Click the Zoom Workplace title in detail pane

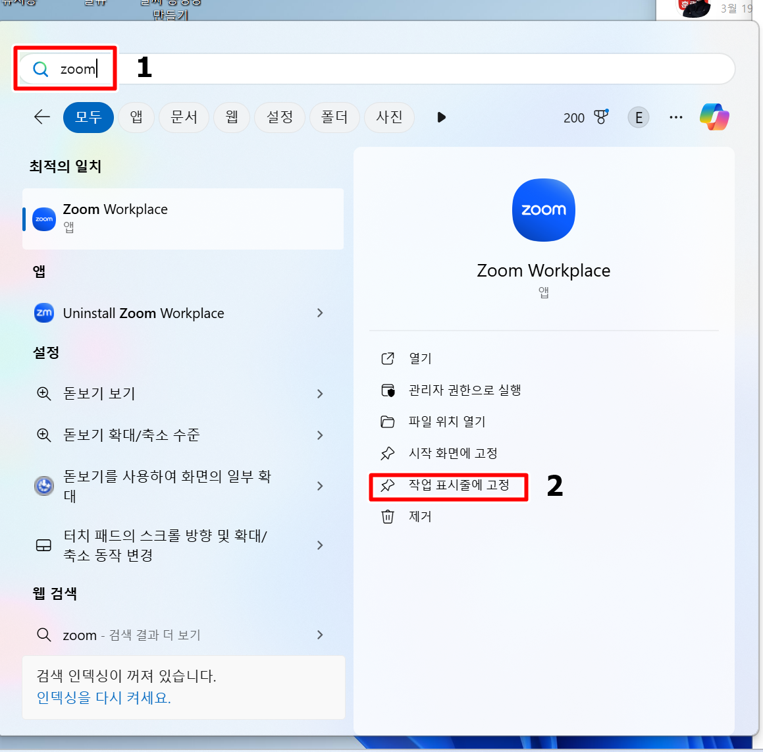click(544, 271)
